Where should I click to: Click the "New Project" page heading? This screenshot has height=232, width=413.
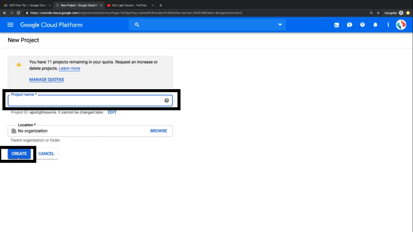[x=23, y=40]
